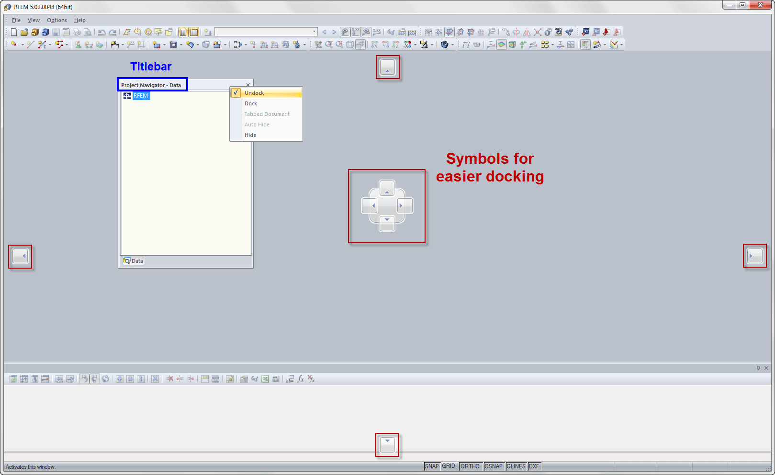The image size is (775, 475).
Task: Toggle OSNAP in the status bar
Action: point(494,466)
